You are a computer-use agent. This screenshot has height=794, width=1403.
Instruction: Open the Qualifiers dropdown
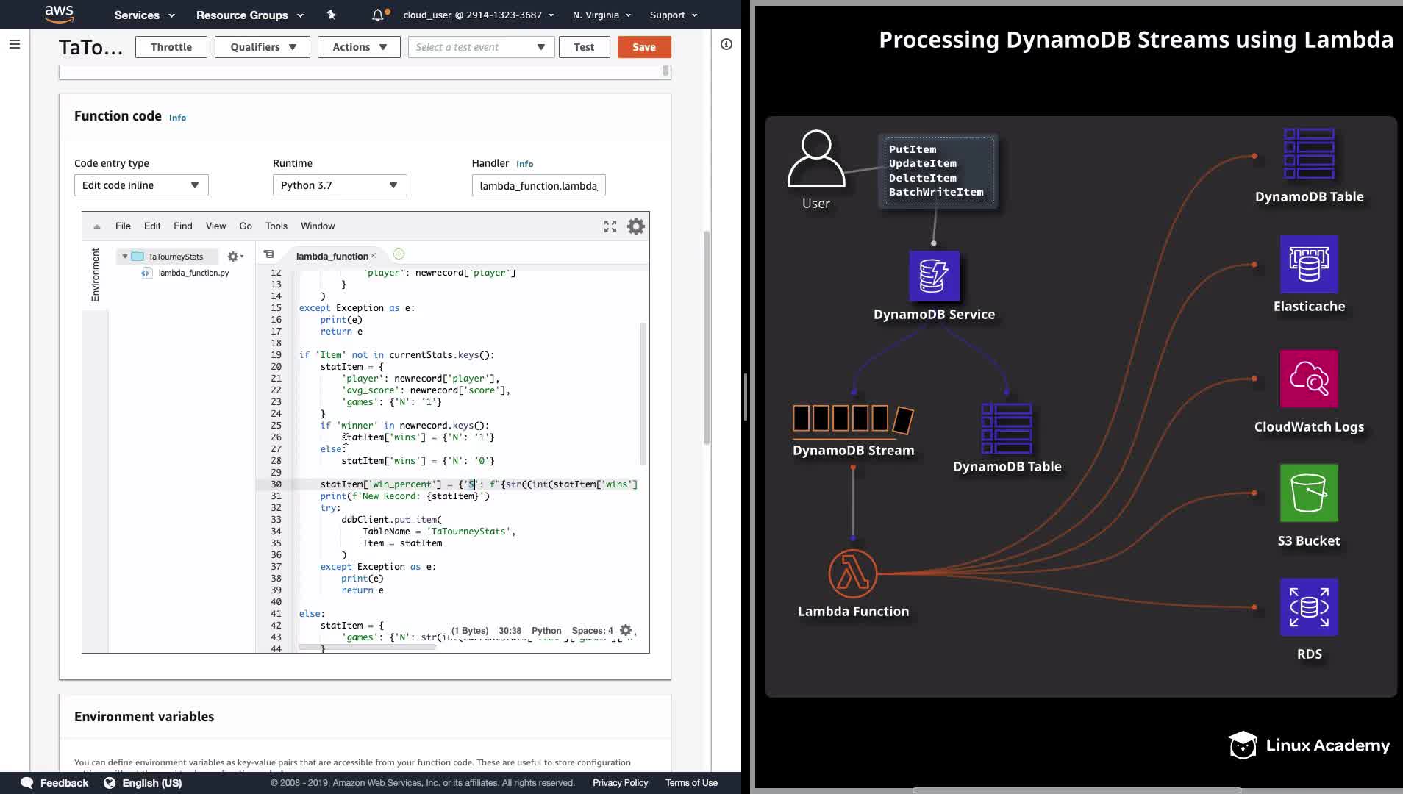263,47
